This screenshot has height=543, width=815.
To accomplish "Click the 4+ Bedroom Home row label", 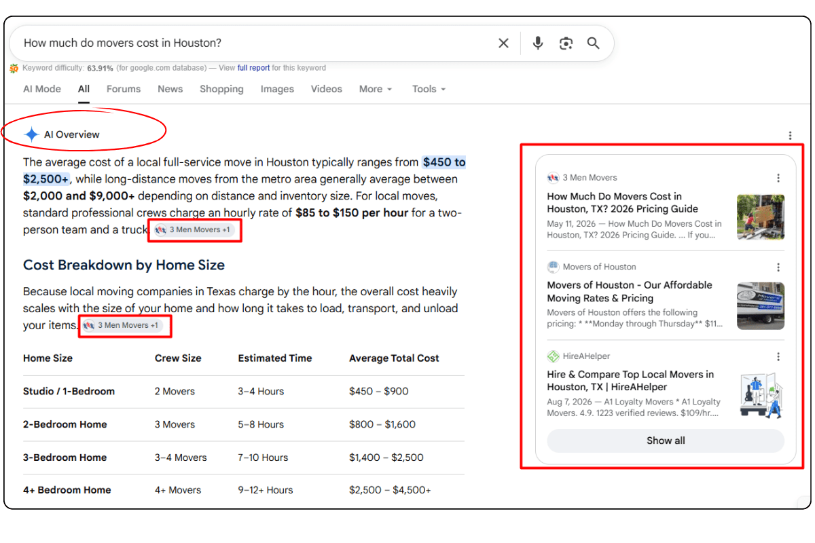I will coord(67,490).
